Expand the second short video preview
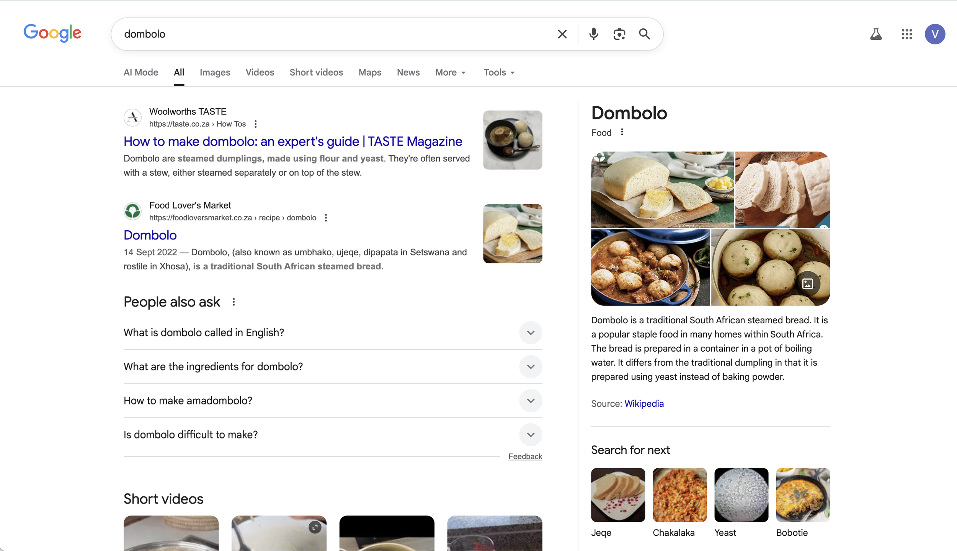 [315, 527]
